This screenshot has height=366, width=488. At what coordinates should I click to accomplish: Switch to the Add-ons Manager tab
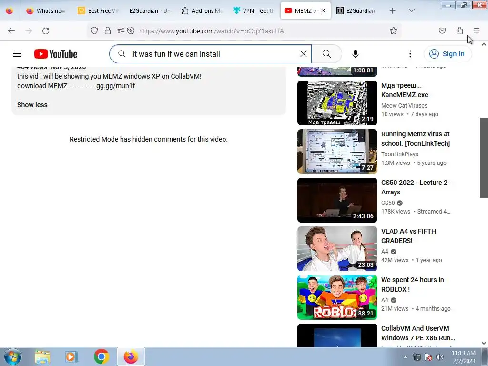click(x=202, y=11)
